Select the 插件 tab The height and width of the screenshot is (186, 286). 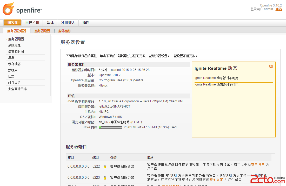click(x=86, y=23)
